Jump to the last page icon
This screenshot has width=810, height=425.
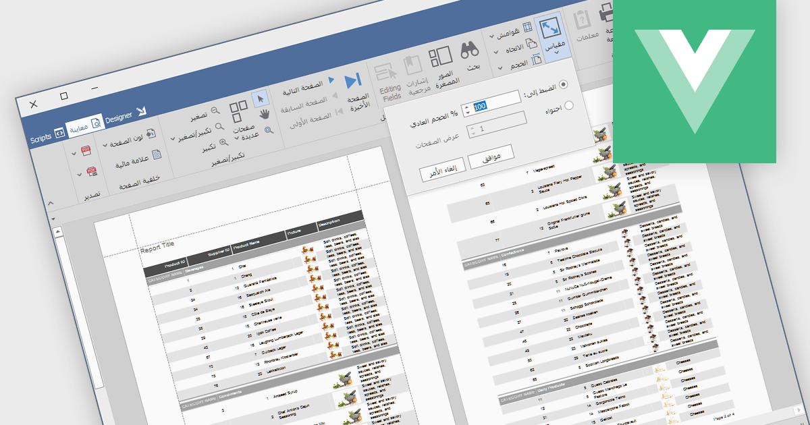(x=352, y=82)
